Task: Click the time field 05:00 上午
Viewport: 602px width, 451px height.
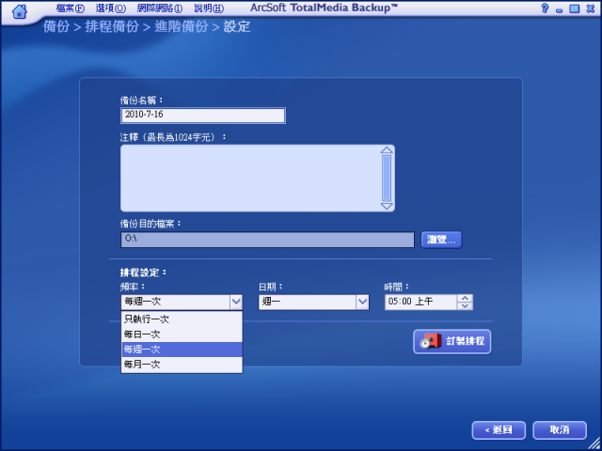Action: [420, 303]
